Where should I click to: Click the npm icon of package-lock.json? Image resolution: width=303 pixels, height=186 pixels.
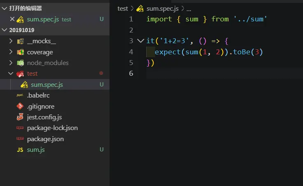[x=20, y=128]
